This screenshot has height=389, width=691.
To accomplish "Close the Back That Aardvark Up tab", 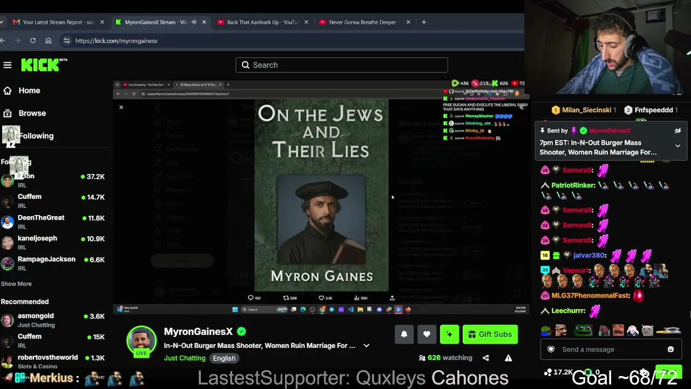I will coord(307,22).
